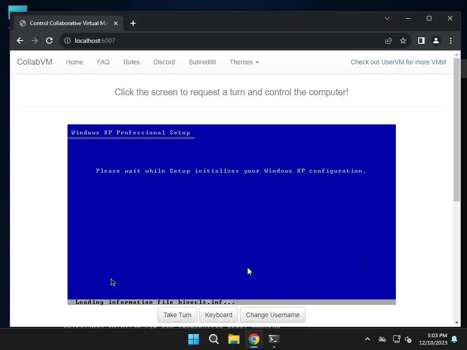467x350 pixels.
Task: Open the Windows Start menu
Action: (193, 339)
